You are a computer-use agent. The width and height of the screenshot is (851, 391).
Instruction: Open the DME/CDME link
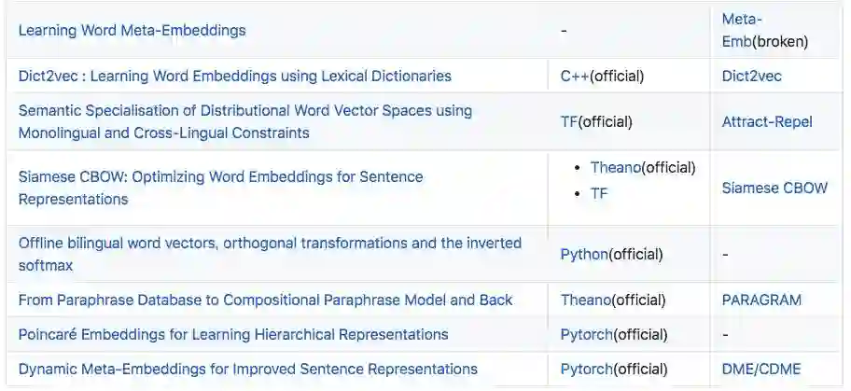(x=760, y=369)
